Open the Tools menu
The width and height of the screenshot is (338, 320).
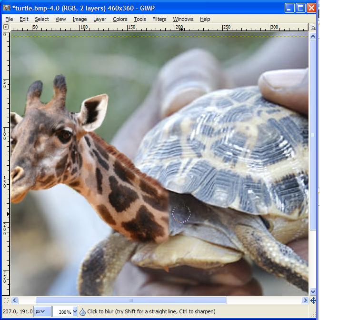click(x=140, y=19)
